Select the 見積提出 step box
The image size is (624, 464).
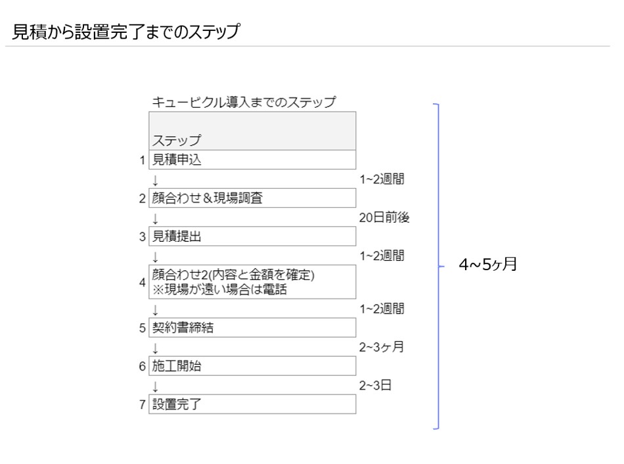coord(252,236)
